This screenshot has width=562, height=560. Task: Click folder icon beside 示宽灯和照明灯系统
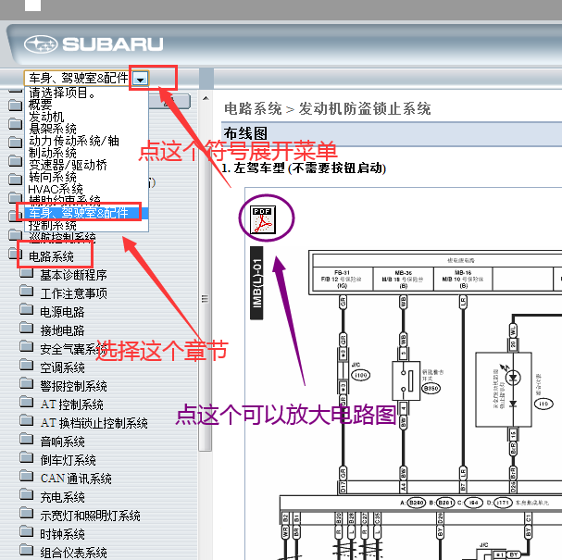[27, 513]
